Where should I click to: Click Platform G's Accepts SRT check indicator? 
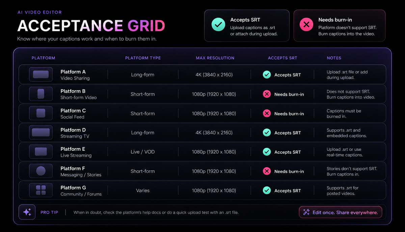[x=267, y=190]
